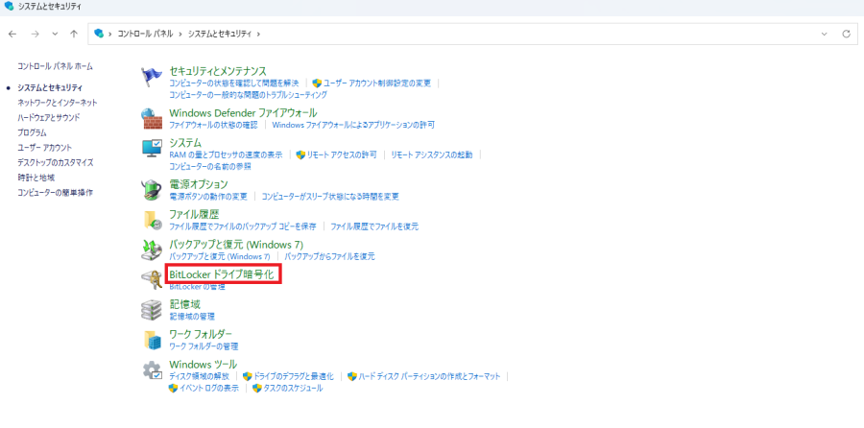This screenshot has height=428, width=864.
Task: Click the Control Panel icon in title bar
Action: pos(7,7)
